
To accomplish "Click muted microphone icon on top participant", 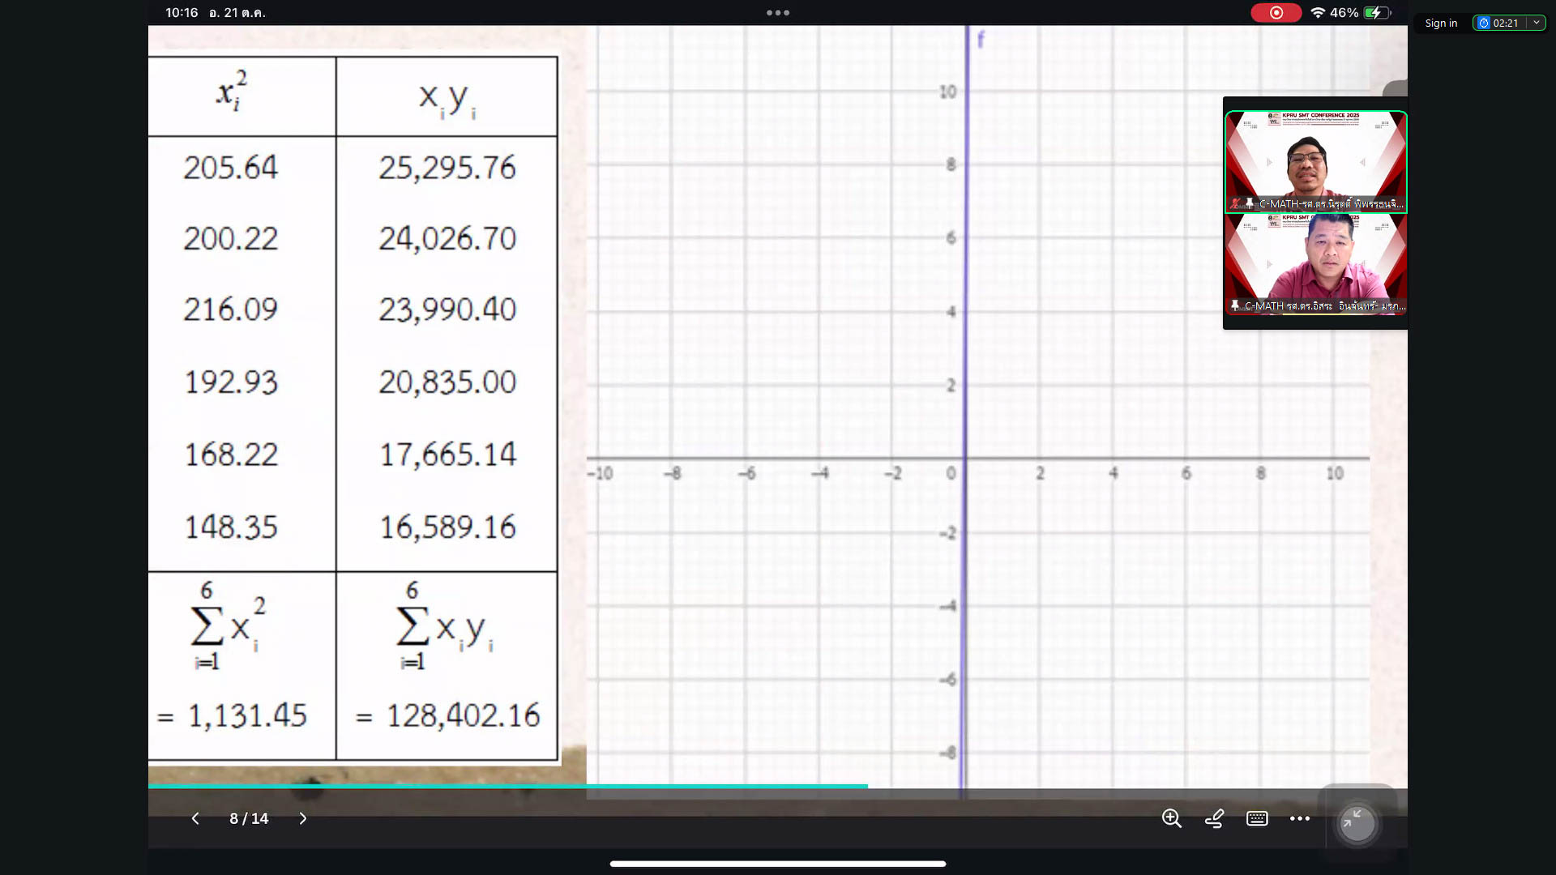I will 1235,203.
